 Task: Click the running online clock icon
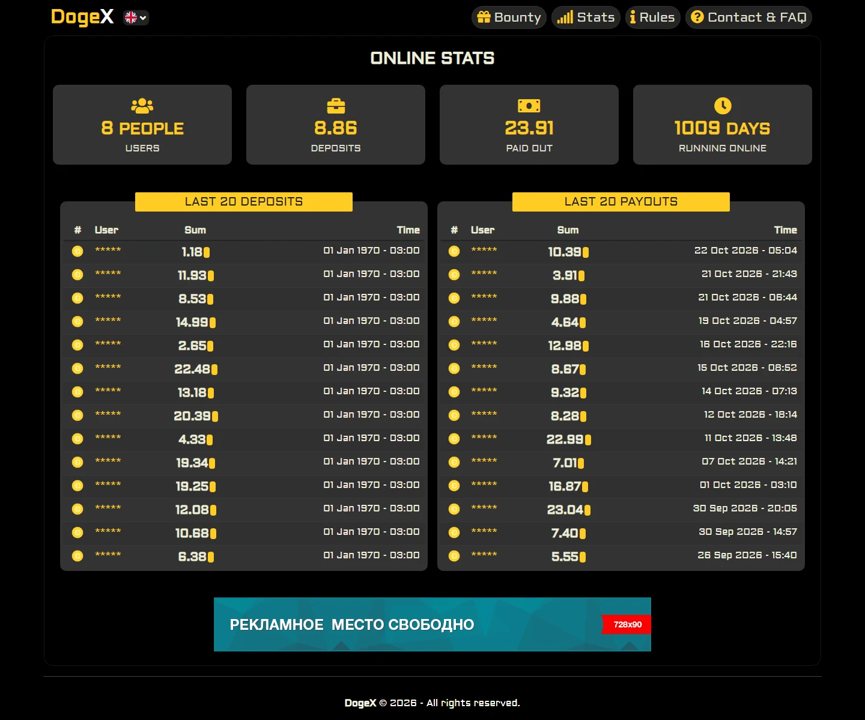click(x=723, y=106)
